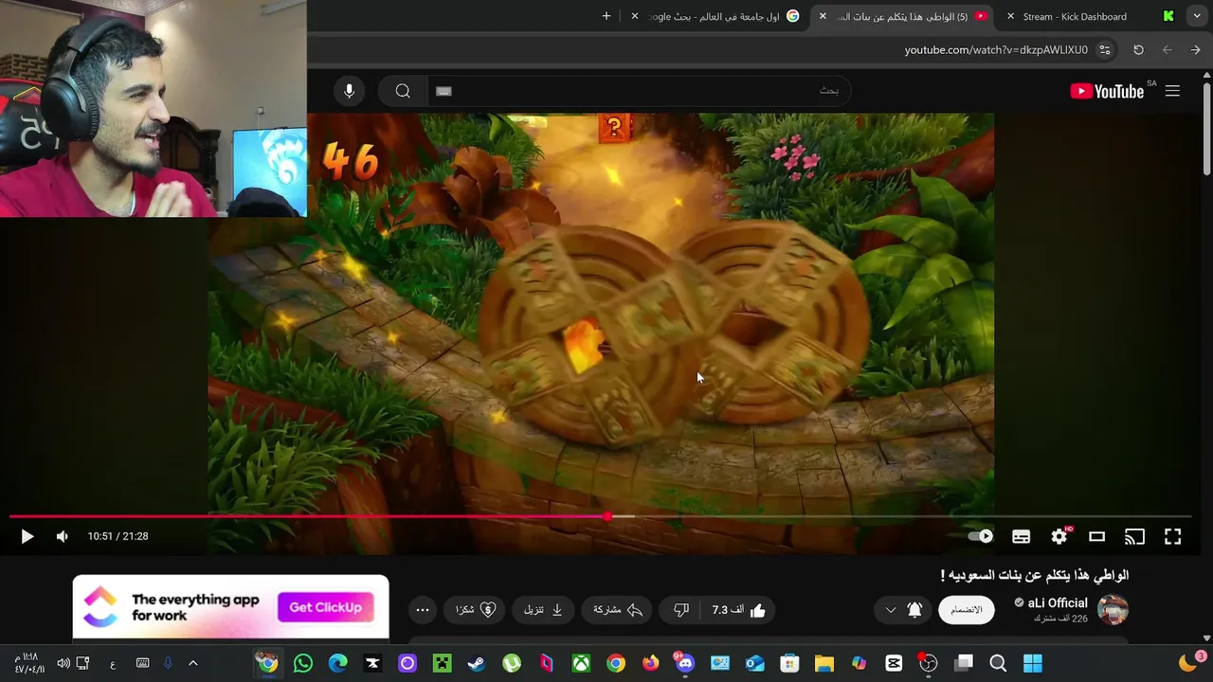Open Xbox app from the taskbar

tap(581, 663)
